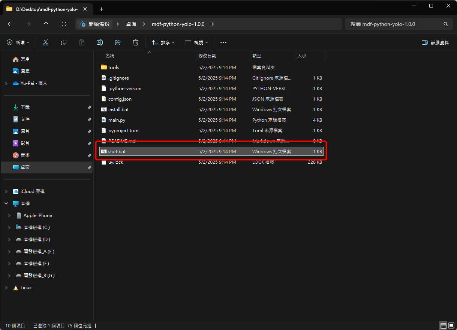Click the Share icon in toolbar
This screenshot has width=457, height=330.
point(118,43)
